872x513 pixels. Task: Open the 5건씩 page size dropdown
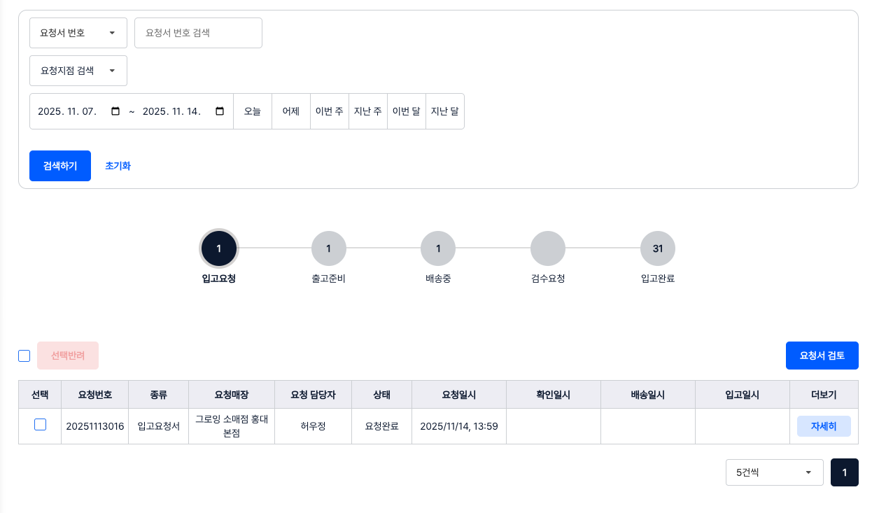[x=774, y=472]
